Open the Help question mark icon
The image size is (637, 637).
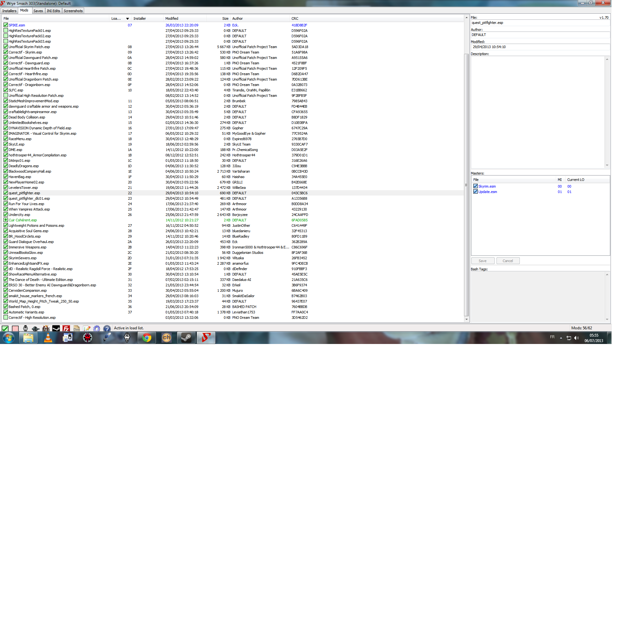pos(107,328)
